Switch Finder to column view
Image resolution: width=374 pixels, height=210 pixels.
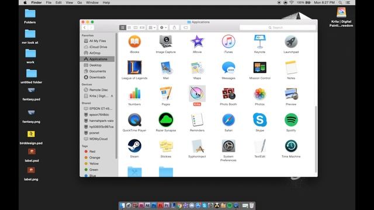coord(136,27)
